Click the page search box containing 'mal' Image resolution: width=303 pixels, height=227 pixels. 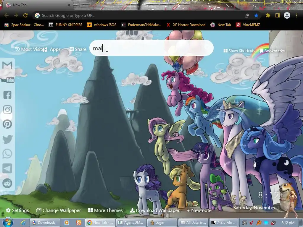(151, 48)
